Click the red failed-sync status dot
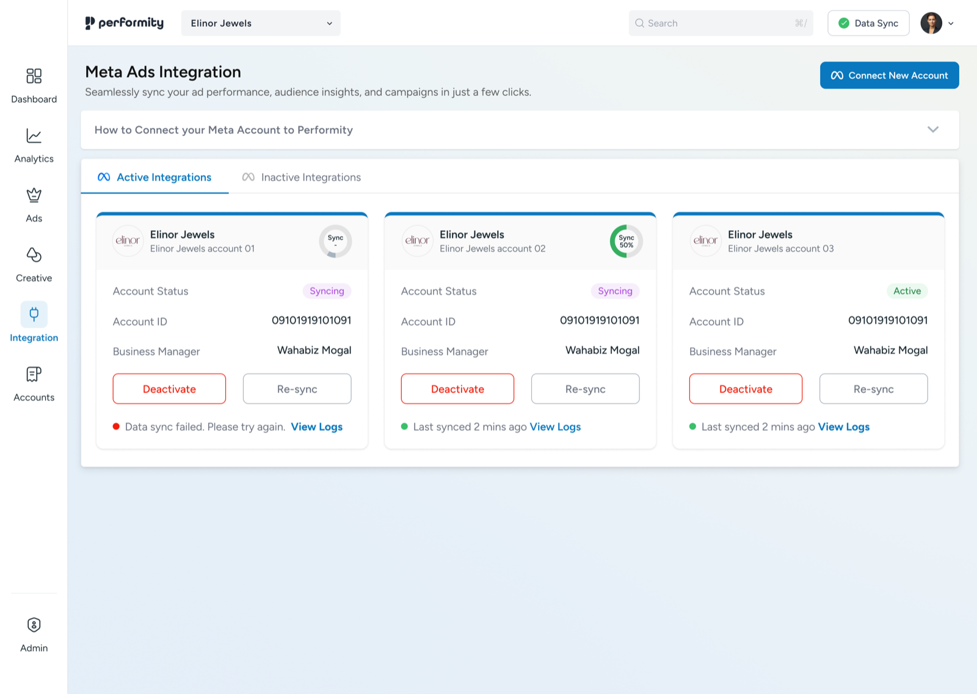The width and height of the screenshot is (977, 694). click(116, 427)
